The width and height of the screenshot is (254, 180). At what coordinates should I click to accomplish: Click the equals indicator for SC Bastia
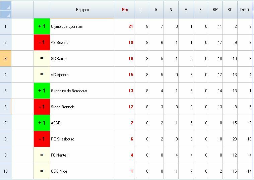(x=42, y=59)
